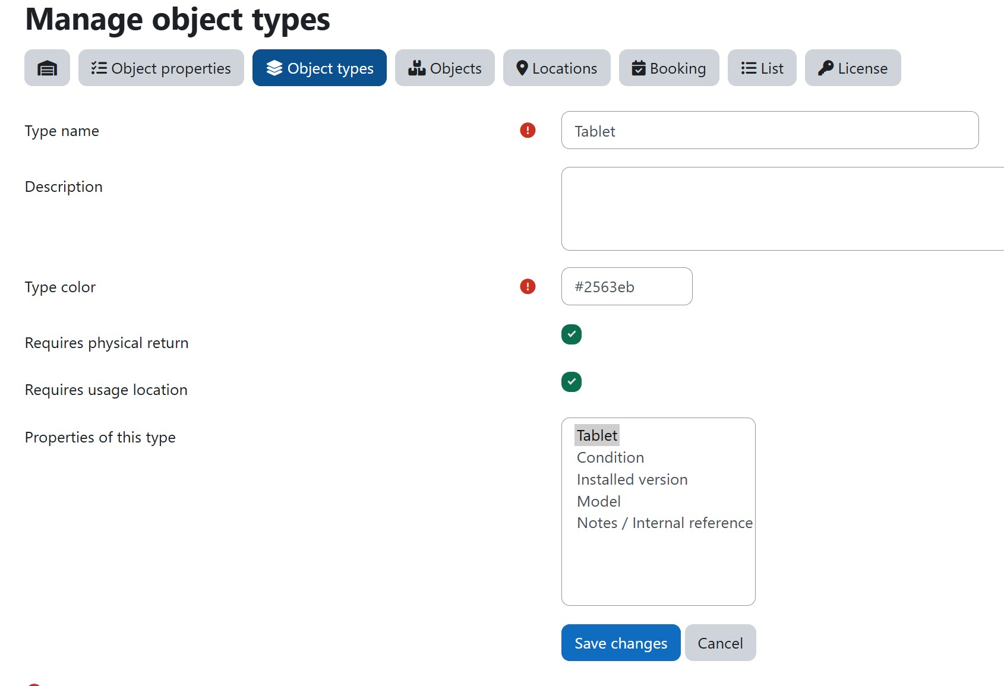This screenshot has height=686, width=1004.
Task: Click the Object types layers icon
Action: tap(274, 68)
